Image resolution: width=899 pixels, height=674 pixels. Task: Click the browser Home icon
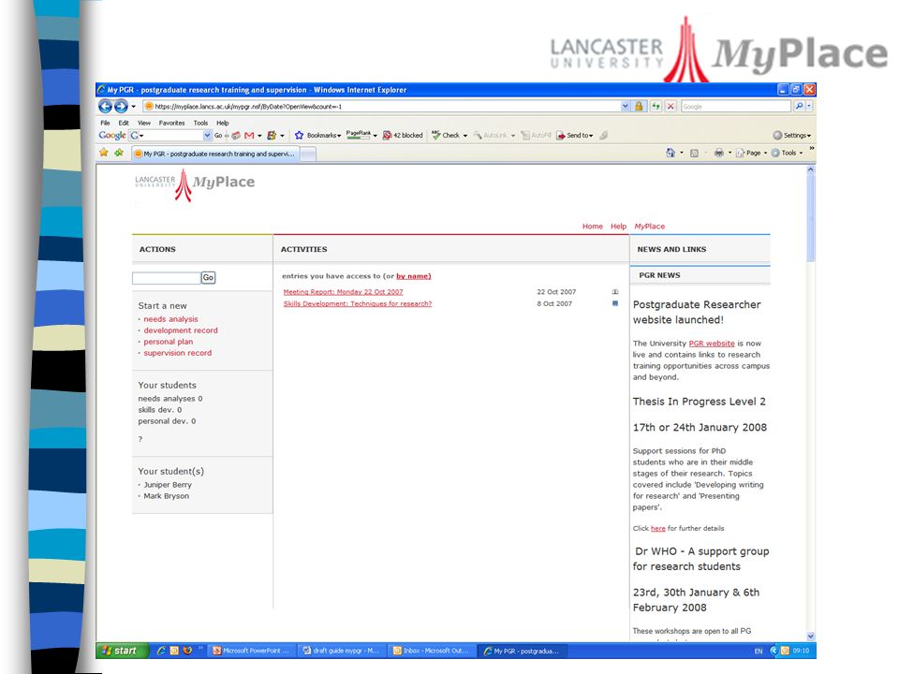pyautogui.click(x=671, y=153)
